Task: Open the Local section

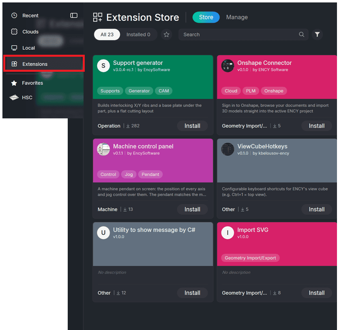Action: point(28,48)
